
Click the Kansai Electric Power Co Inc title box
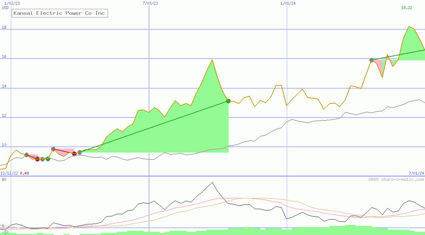click(60, 13)
